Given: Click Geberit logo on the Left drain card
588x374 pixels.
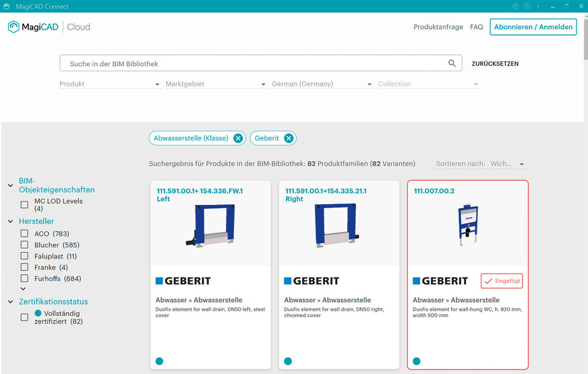Looking at the screenshot, I should (x=183, y=281).
